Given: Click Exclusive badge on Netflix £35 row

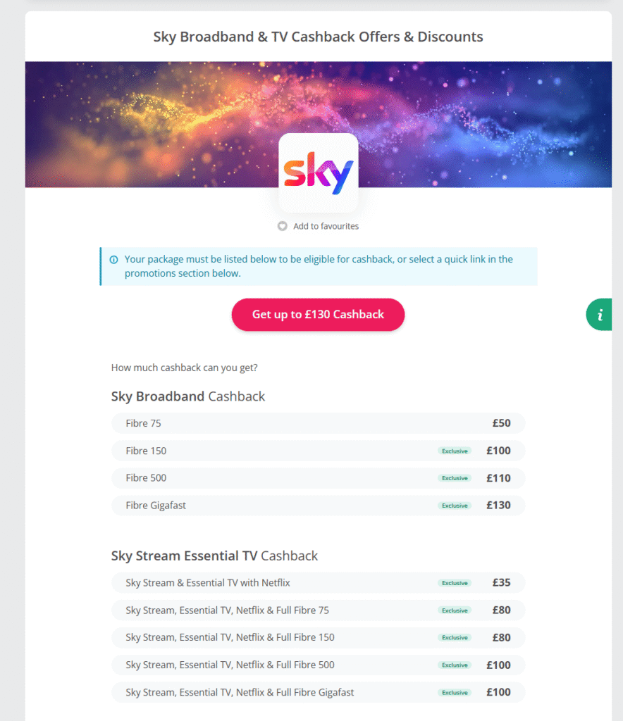Looking at the screenshot, I should 455,583.
